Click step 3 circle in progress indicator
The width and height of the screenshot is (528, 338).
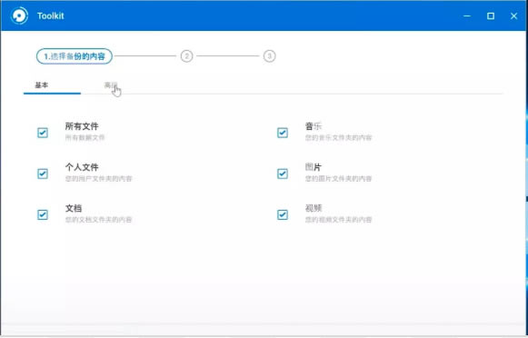pos(269,56)
